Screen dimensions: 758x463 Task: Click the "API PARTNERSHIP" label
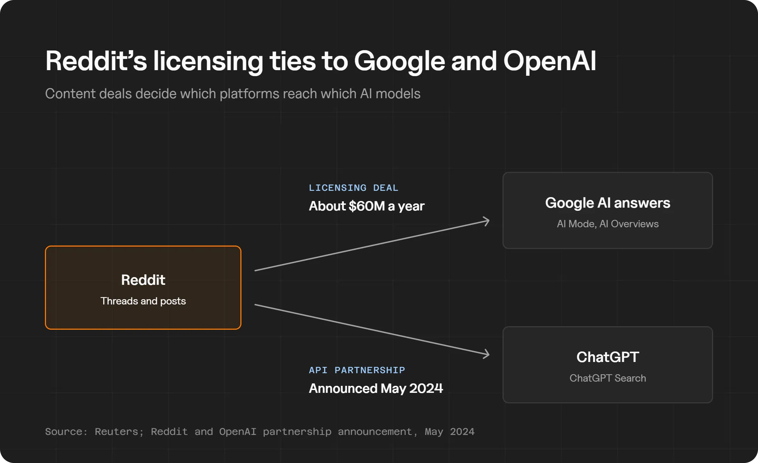357,370
